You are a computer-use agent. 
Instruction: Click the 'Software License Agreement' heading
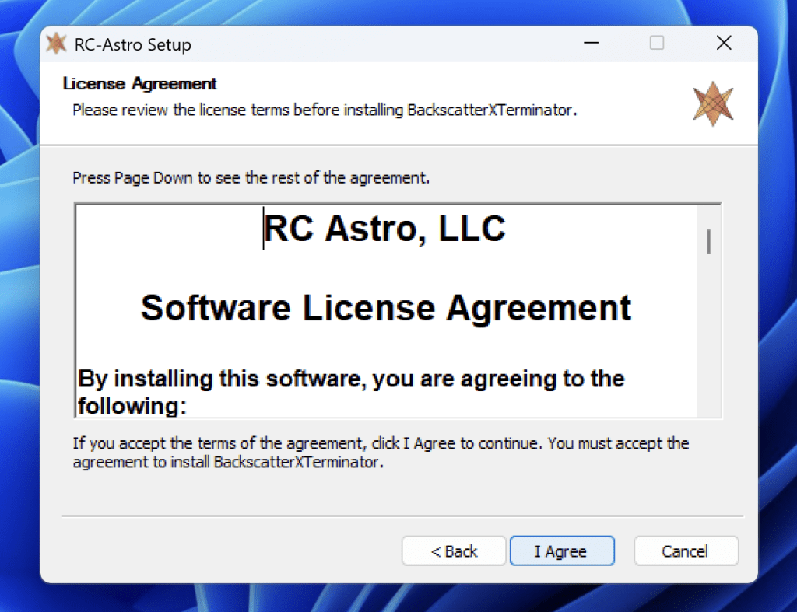pyautogui.click(x=386, y=308)
